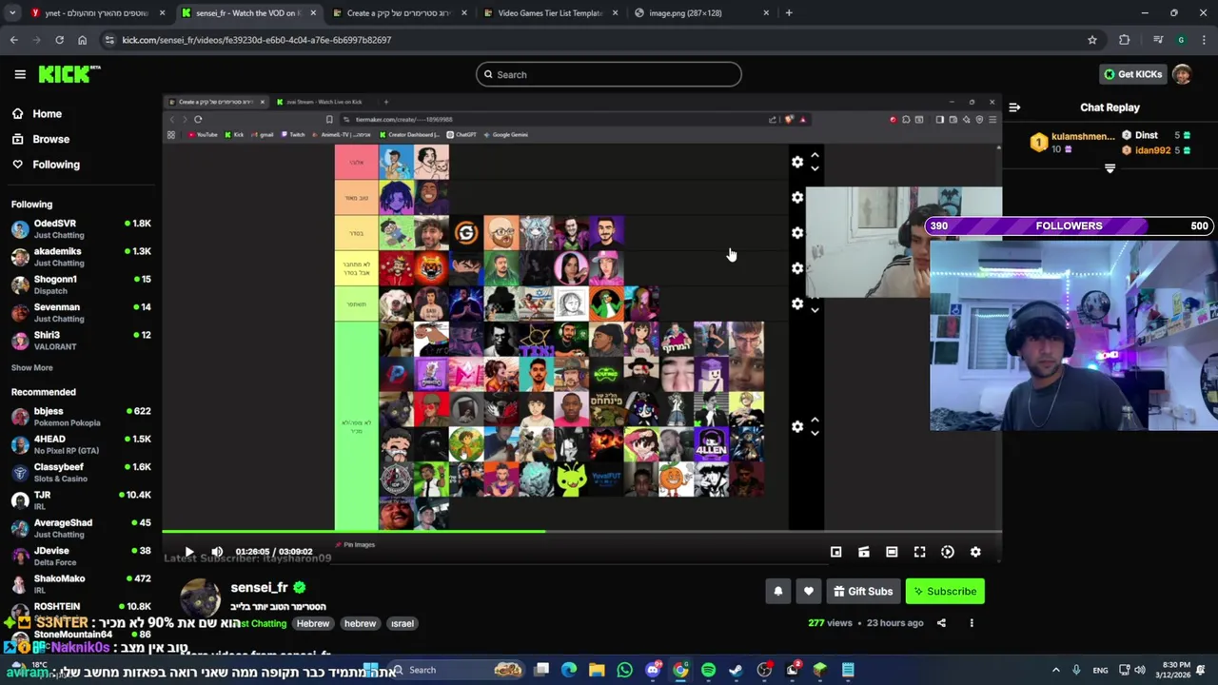The height and width of the screenshot is (685, 1218).
Task: Mute the video volume
Action: [x=217, y=552]
